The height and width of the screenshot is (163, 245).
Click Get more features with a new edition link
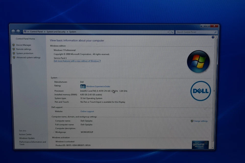click(77, 61)
